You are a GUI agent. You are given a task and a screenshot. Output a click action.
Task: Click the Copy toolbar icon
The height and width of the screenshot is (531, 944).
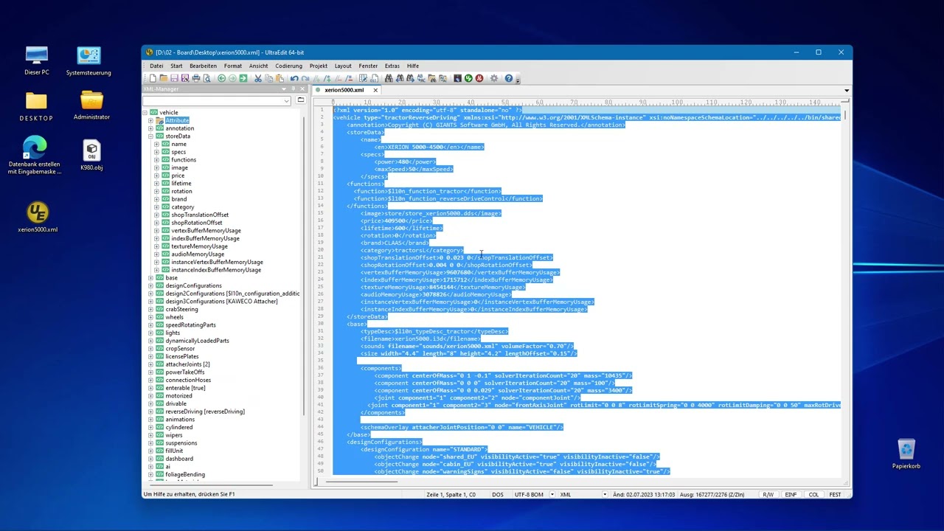pyautogui.click(x=269, y=78)
